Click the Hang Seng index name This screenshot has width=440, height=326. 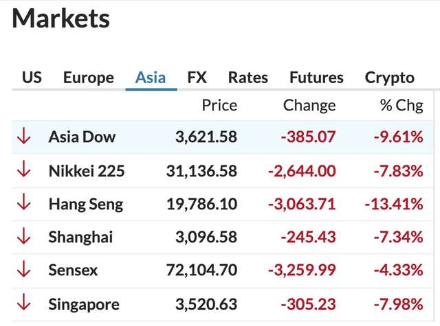click(86, 204)
